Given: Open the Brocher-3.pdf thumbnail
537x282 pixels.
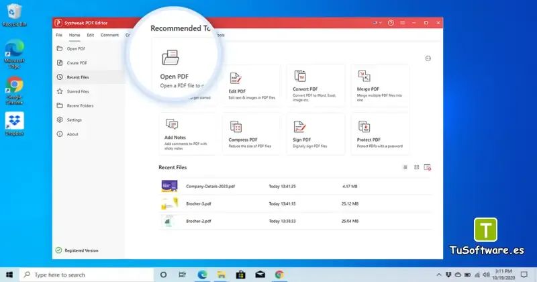Looking at the screenshot, I should pos(170,203).
